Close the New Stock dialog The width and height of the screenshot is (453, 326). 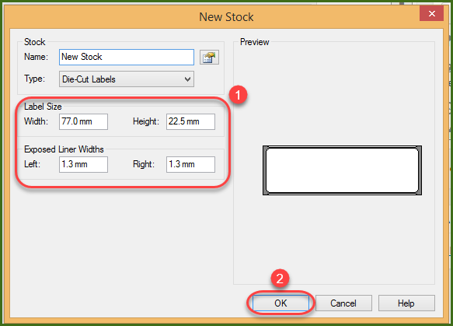click(x=431, y=13)
